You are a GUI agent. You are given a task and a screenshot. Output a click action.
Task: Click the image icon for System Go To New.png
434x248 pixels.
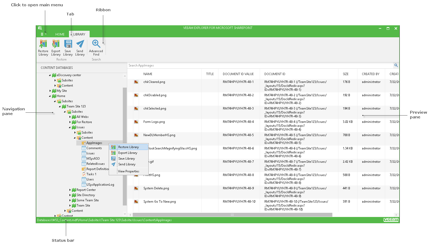point(136,202)
